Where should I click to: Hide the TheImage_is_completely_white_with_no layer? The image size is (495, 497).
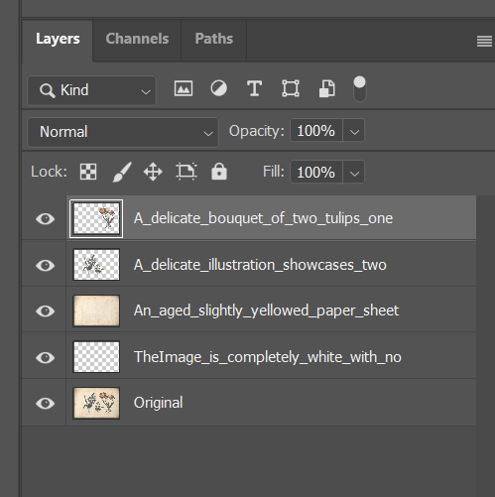pos(45,357)
